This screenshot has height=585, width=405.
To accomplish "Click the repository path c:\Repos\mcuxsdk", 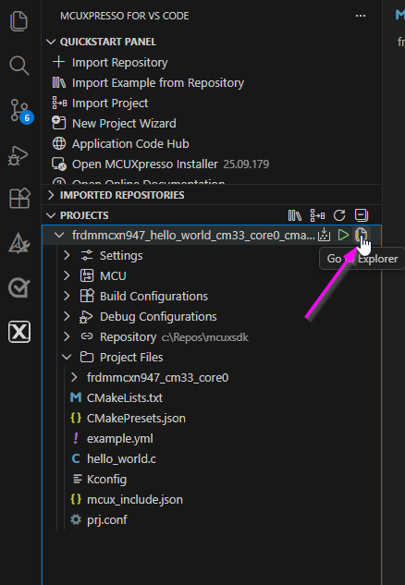I will pyautogui.click(x=205, y=337).
